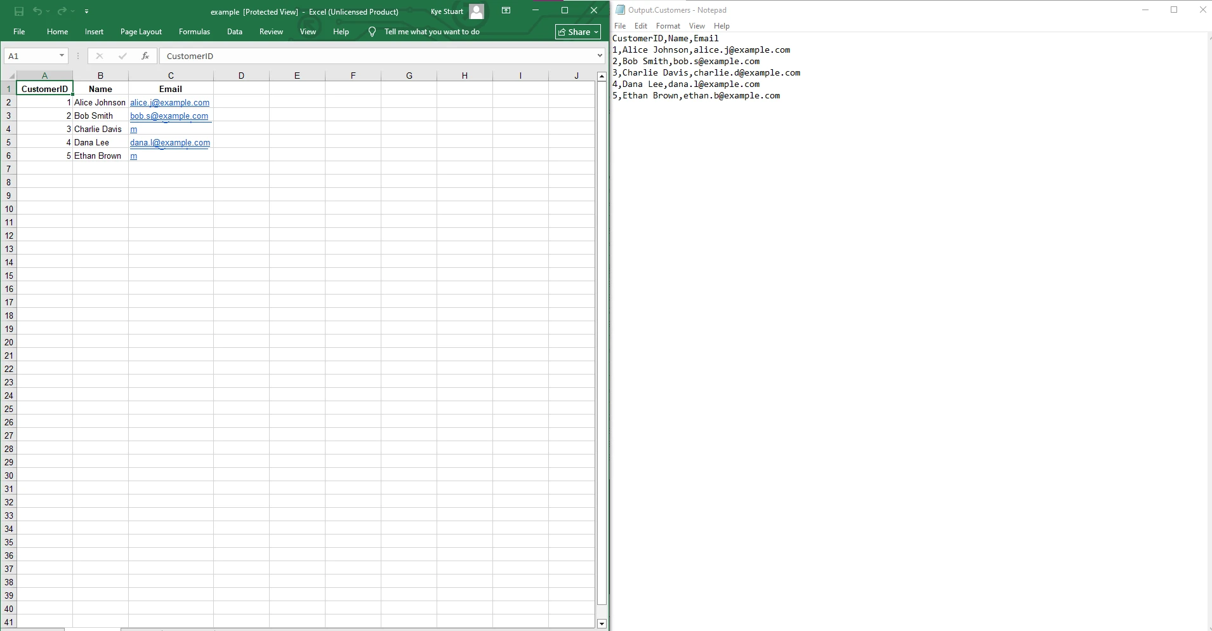This screenshot has height=631, width=1212.
Task: Click the Undo arrow icon
Action: point(37,11)
